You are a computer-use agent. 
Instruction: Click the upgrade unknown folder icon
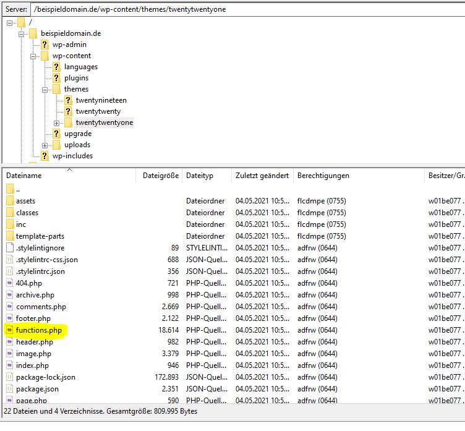[x=56, y=134]
